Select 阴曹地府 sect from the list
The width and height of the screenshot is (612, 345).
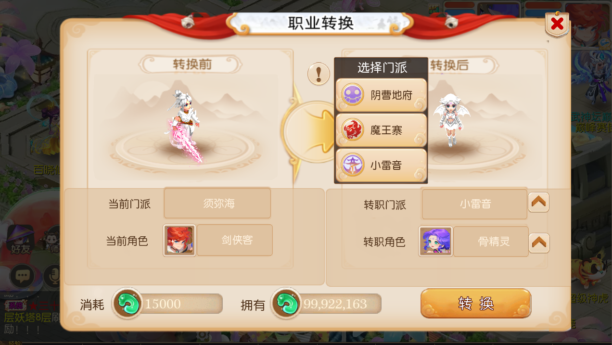click(381, 95)
